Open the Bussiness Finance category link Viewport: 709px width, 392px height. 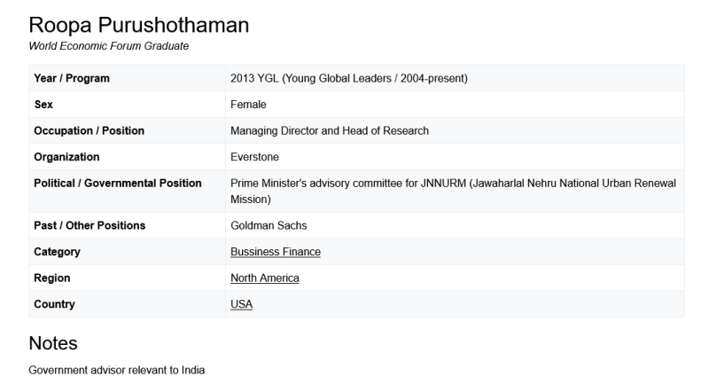pyautogui.click(x=275, y=252)
